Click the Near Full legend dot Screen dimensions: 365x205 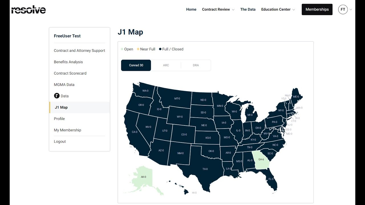coord(138,49)
